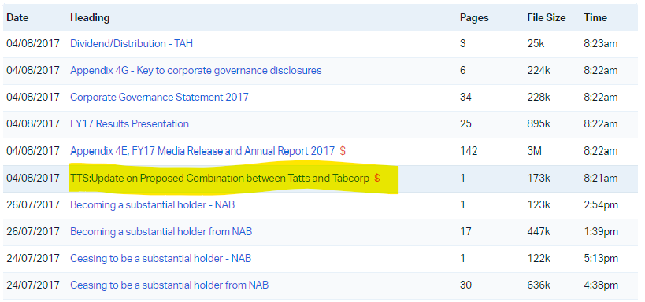This screenshot has height=302, width=645.
Task: Select date cell of Becoming holder from NAB row
Action: click(33, 231)
